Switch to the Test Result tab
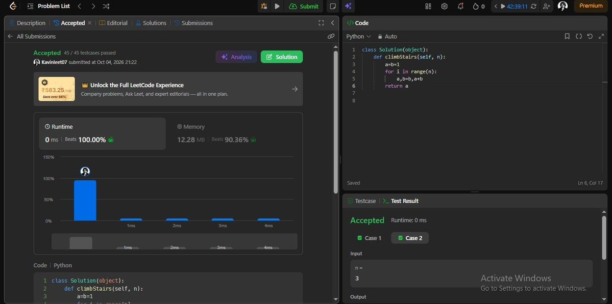 (401, 201)
